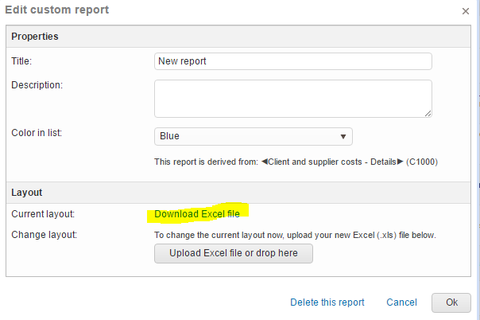Open the Client and supplier costs - Details report
480x320 pixels.
pyautogui.click(x=333, y=162)
